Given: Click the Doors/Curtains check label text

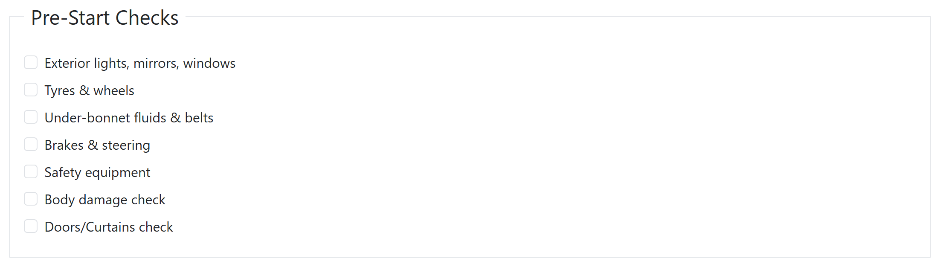Looking at the screenshot, I should click(109, 227).
